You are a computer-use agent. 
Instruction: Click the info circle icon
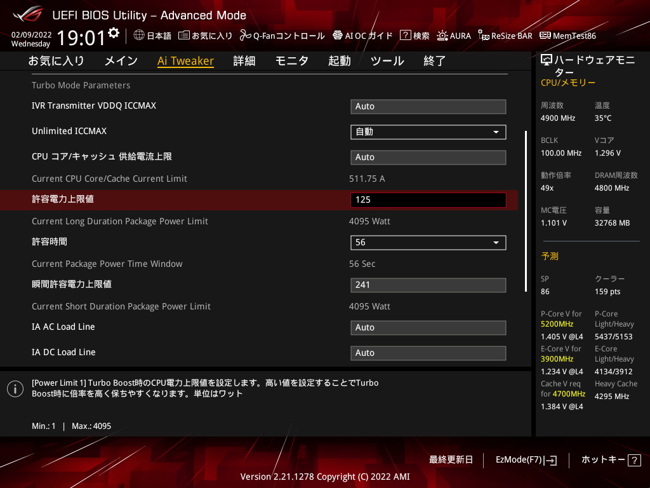(15, 389)
